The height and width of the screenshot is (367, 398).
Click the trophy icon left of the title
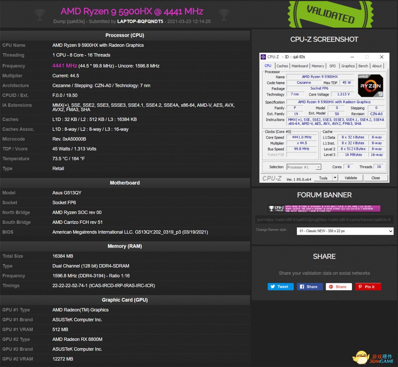pos(40,15)
